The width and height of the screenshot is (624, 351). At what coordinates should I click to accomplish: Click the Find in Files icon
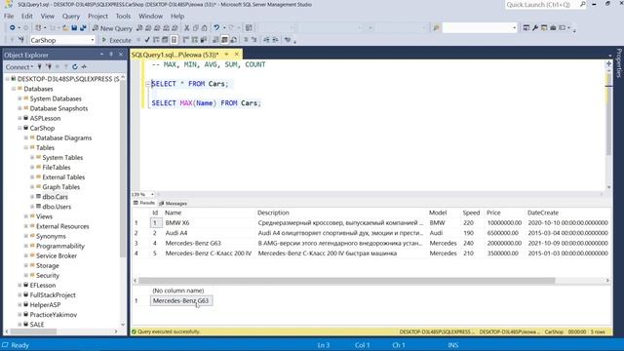(437, 28)
